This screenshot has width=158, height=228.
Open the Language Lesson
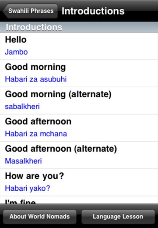(118, 217)
